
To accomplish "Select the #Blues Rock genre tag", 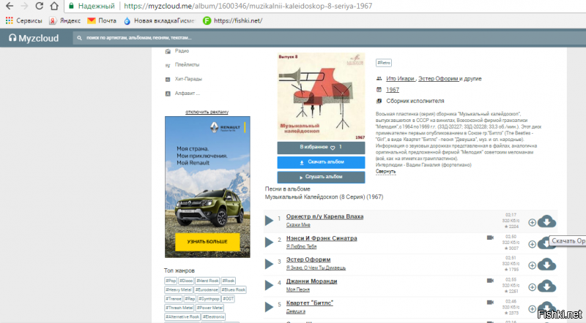I will tap(233, 290).
